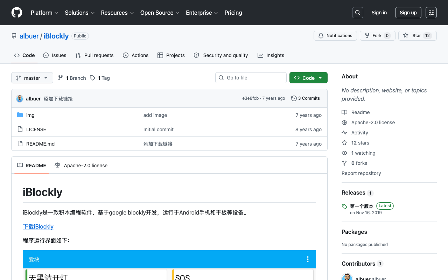Click the Go to file search field
Image resolution: width=448 pixels, height=280 pixels.
(x=251, y=78)
